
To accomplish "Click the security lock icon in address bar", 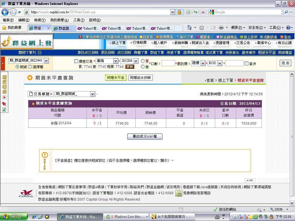I will click(x=179, y=12).
